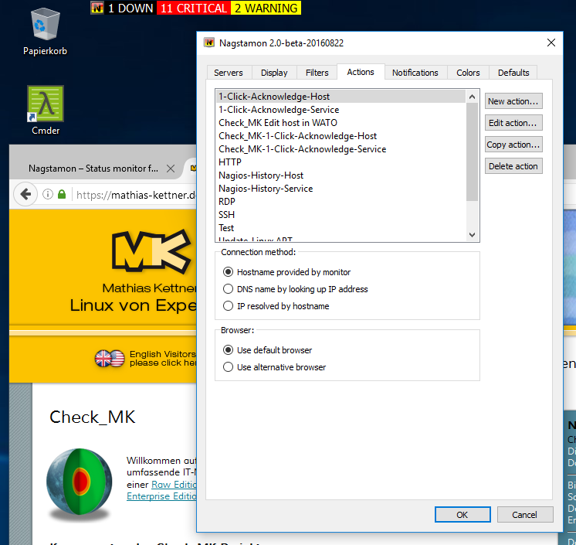Click the actions list scroll up arrow

[x=472, y=97]
